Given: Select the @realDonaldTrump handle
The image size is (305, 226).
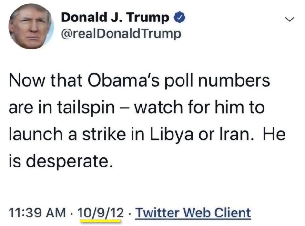Looking at the screenshot, I should click(121, 34).
